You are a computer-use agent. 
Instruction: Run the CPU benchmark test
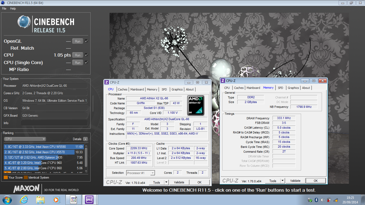77,55
